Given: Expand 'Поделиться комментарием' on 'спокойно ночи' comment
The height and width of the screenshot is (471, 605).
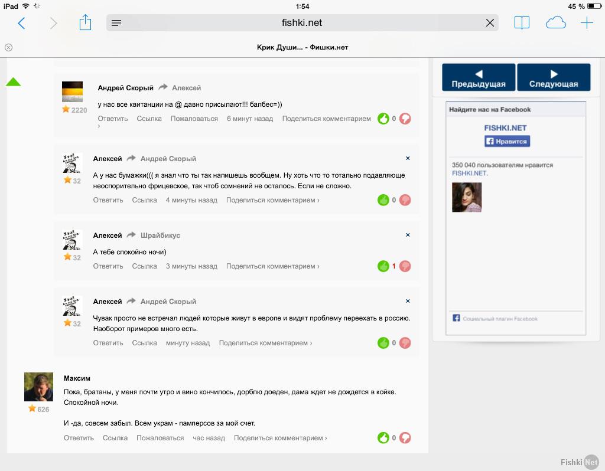Looking at the screenshot, I should coord(272,266).
